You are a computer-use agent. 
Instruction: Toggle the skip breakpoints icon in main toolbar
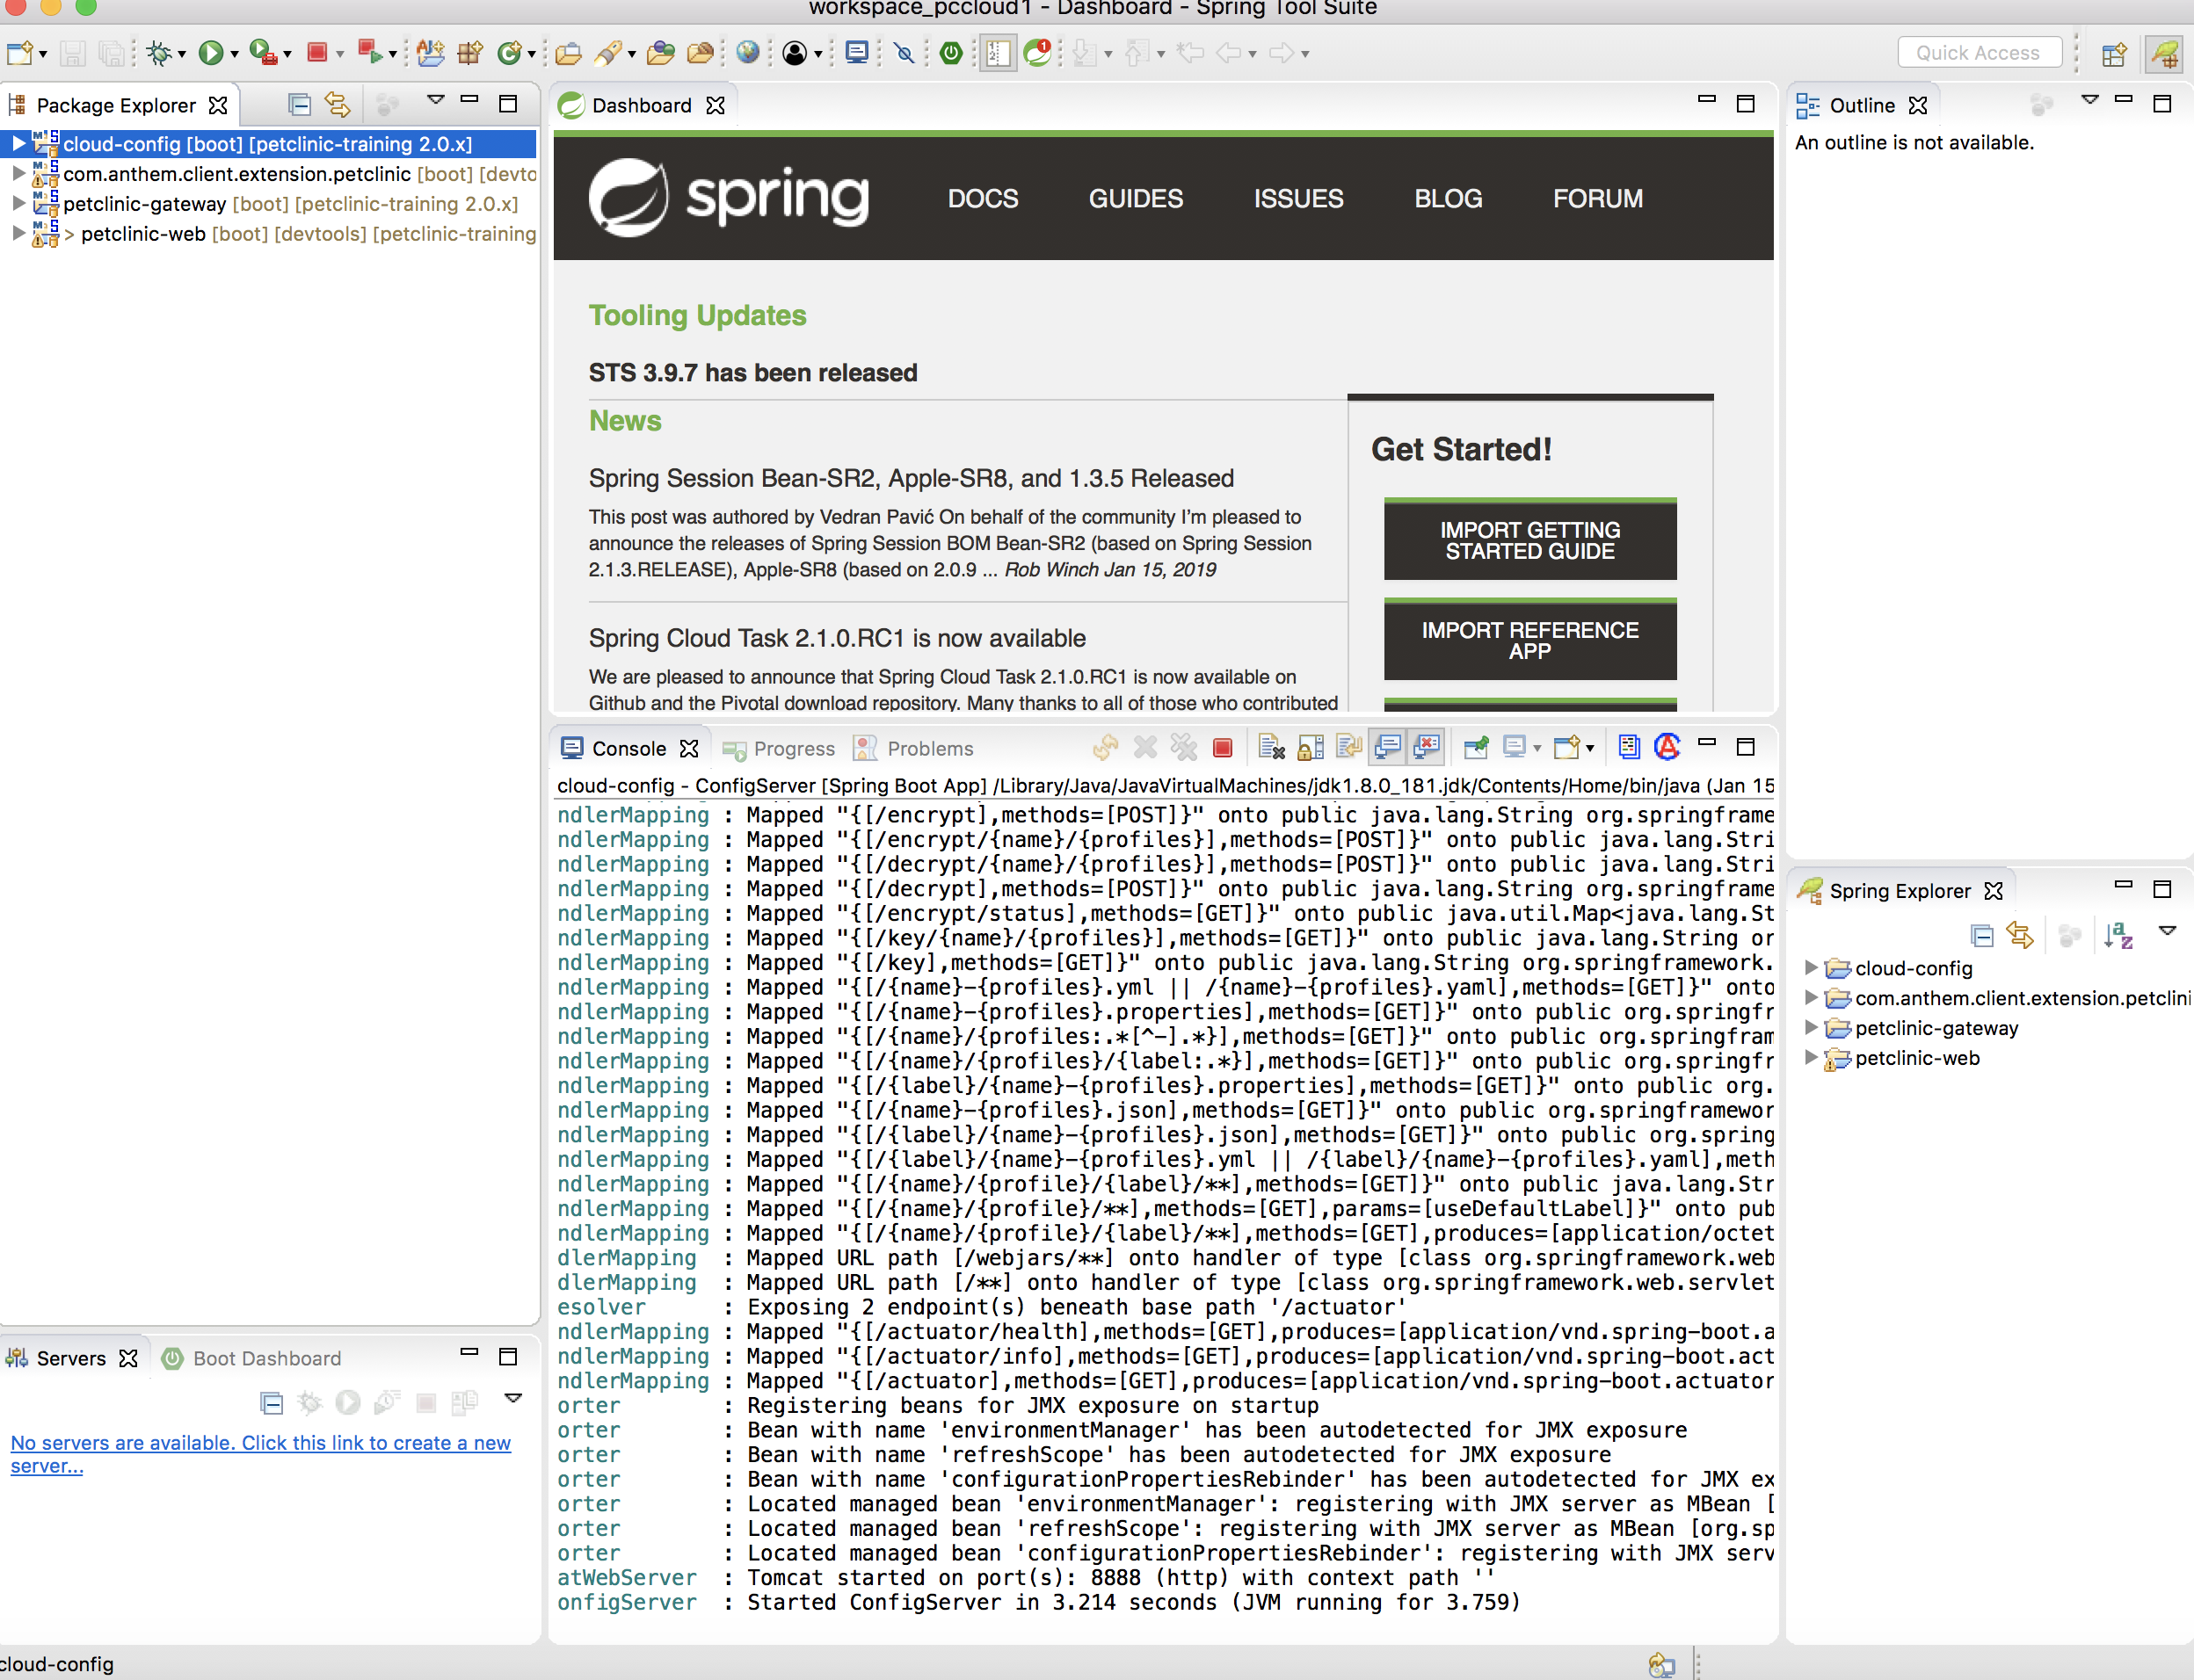tap(904, 53)
